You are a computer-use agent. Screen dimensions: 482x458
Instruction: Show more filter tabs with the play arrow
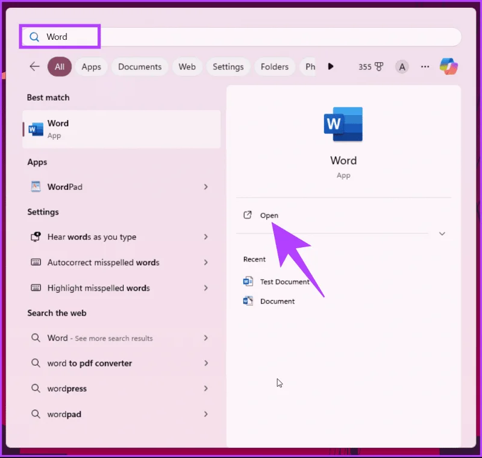click(x=330, y=66)
